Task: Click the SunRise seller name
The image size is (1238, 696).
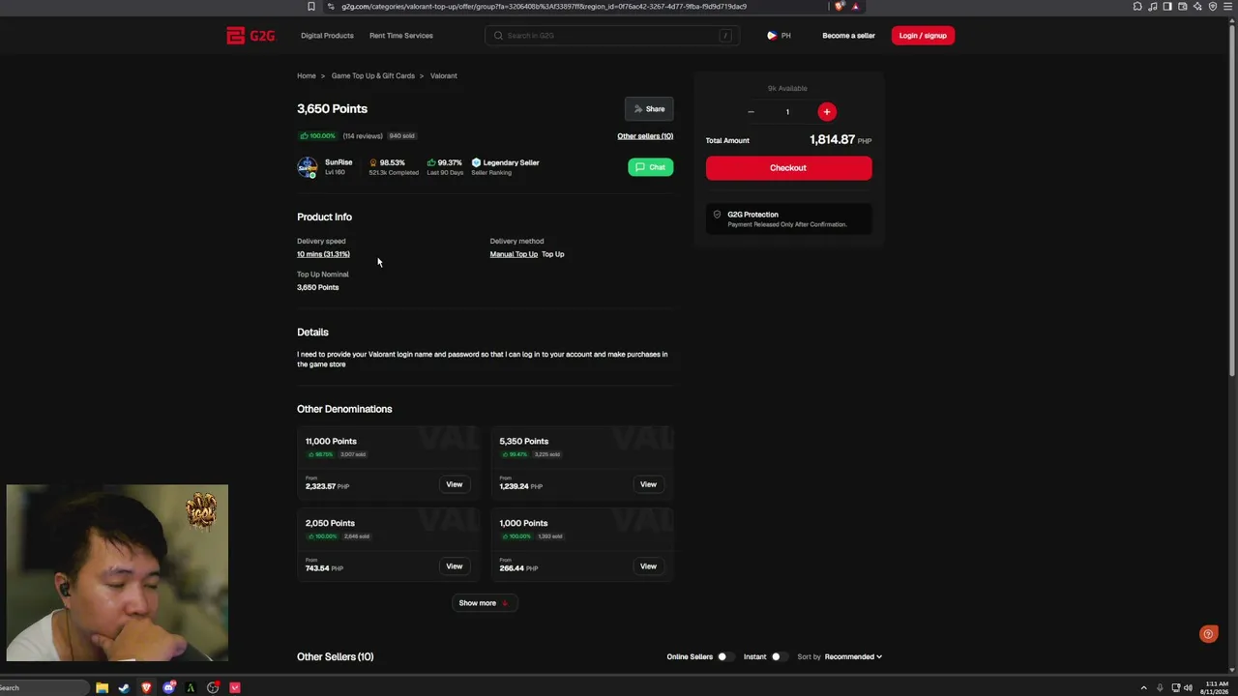Action: coord(339,162)
